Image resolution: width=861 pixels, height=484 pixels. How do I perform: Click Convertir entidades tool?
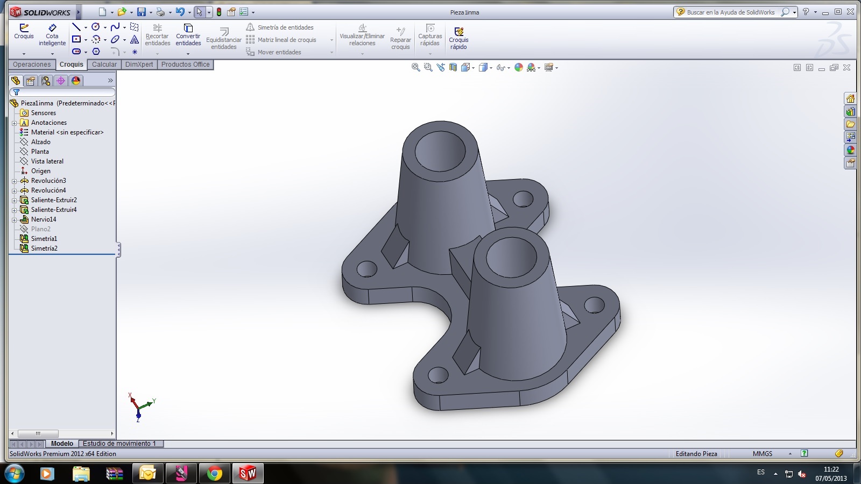188,35
